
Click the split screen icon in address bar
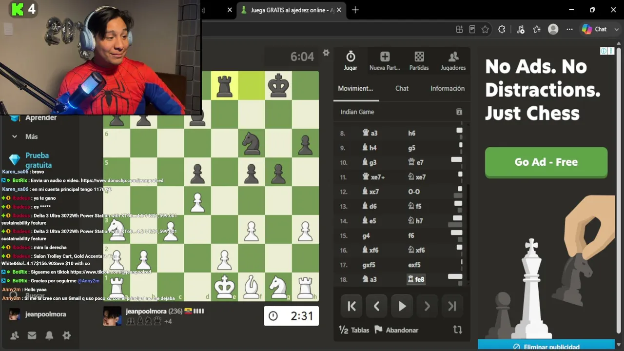pos(459,29)
